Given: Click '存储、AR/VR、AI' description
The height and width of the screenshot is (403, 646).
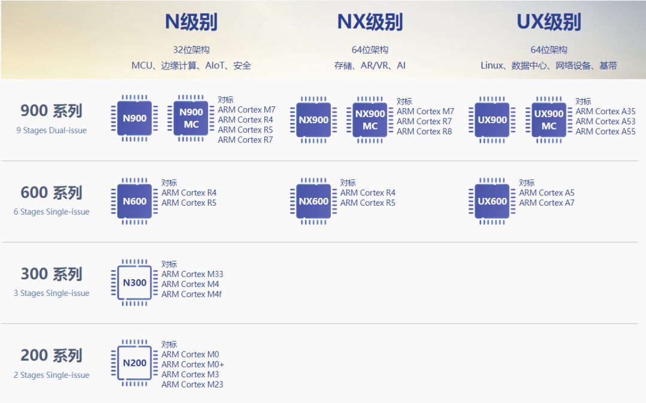Looking at the screenshot, I should [370, 65].
